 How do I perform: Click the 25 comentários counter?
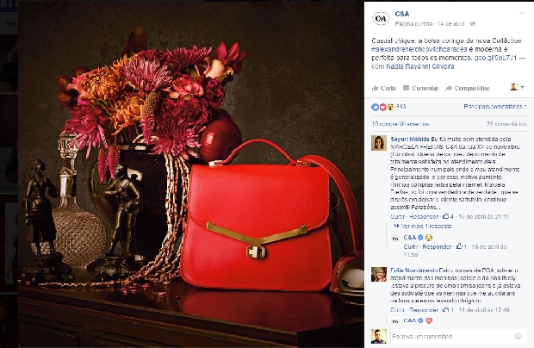click(x=506, y=124)
